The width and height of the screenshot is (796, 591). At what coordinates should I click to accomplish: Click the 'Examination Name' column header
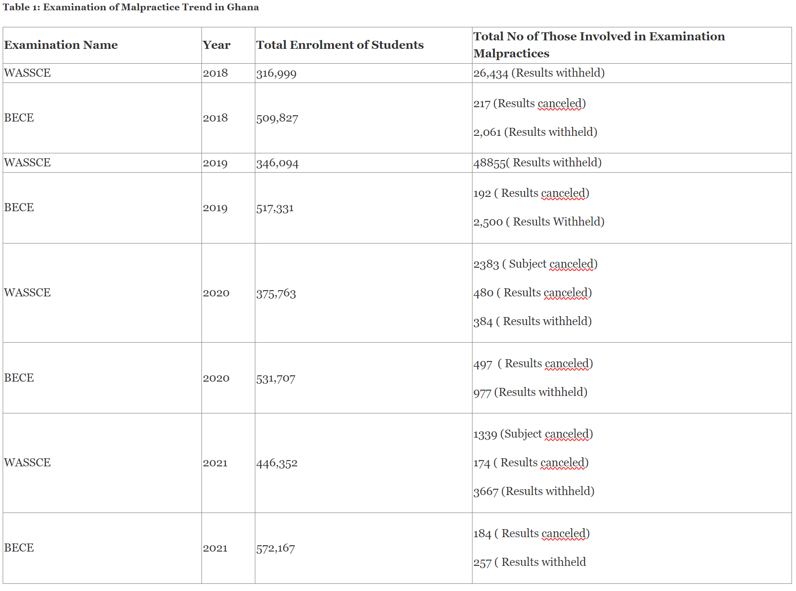[61, 45]
